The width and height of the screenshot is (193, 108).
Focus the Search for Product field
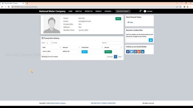123,11
